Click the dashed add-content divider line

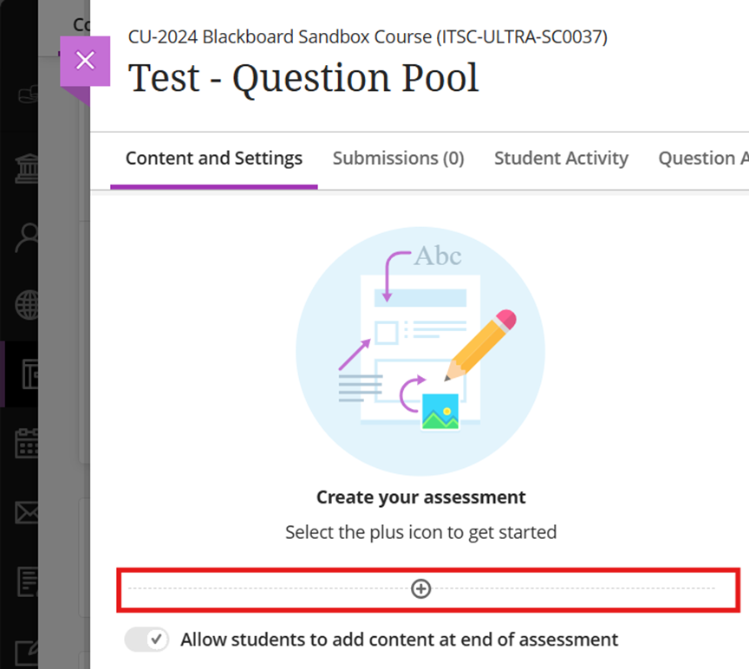click(x=260, y=589)
